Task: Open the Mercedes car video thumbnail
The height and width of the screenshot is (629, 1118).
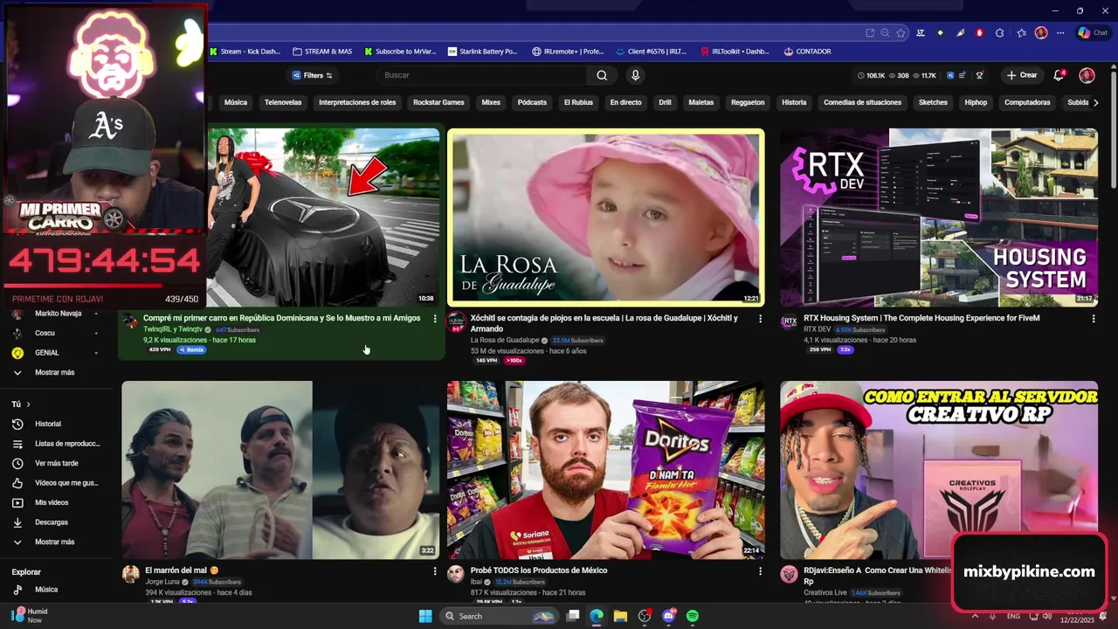Action: point(323,218)
